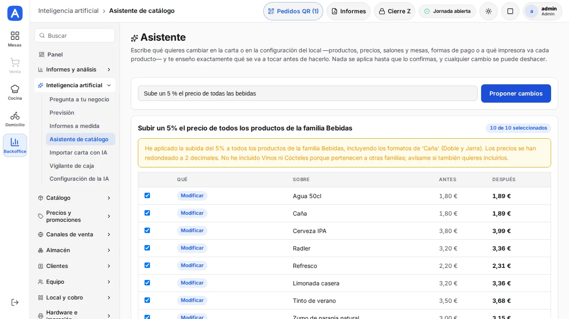
Task: Uncheck the Tinto de verano row checkbox
Action: point(147,300)
